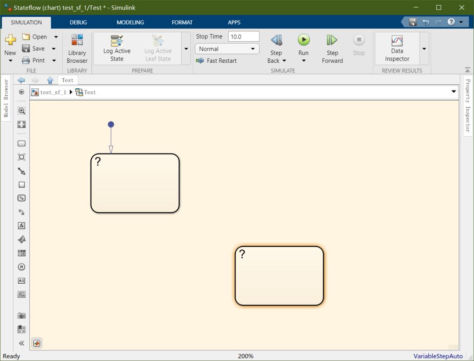
Task: Open the MODELING ribbon tab
Action: [x=130, y=22]
